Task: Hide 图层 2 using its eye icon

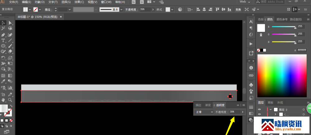Action: click(260, 109)
